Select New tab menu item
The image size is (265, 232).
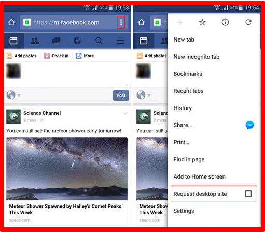tap(214, 39)
